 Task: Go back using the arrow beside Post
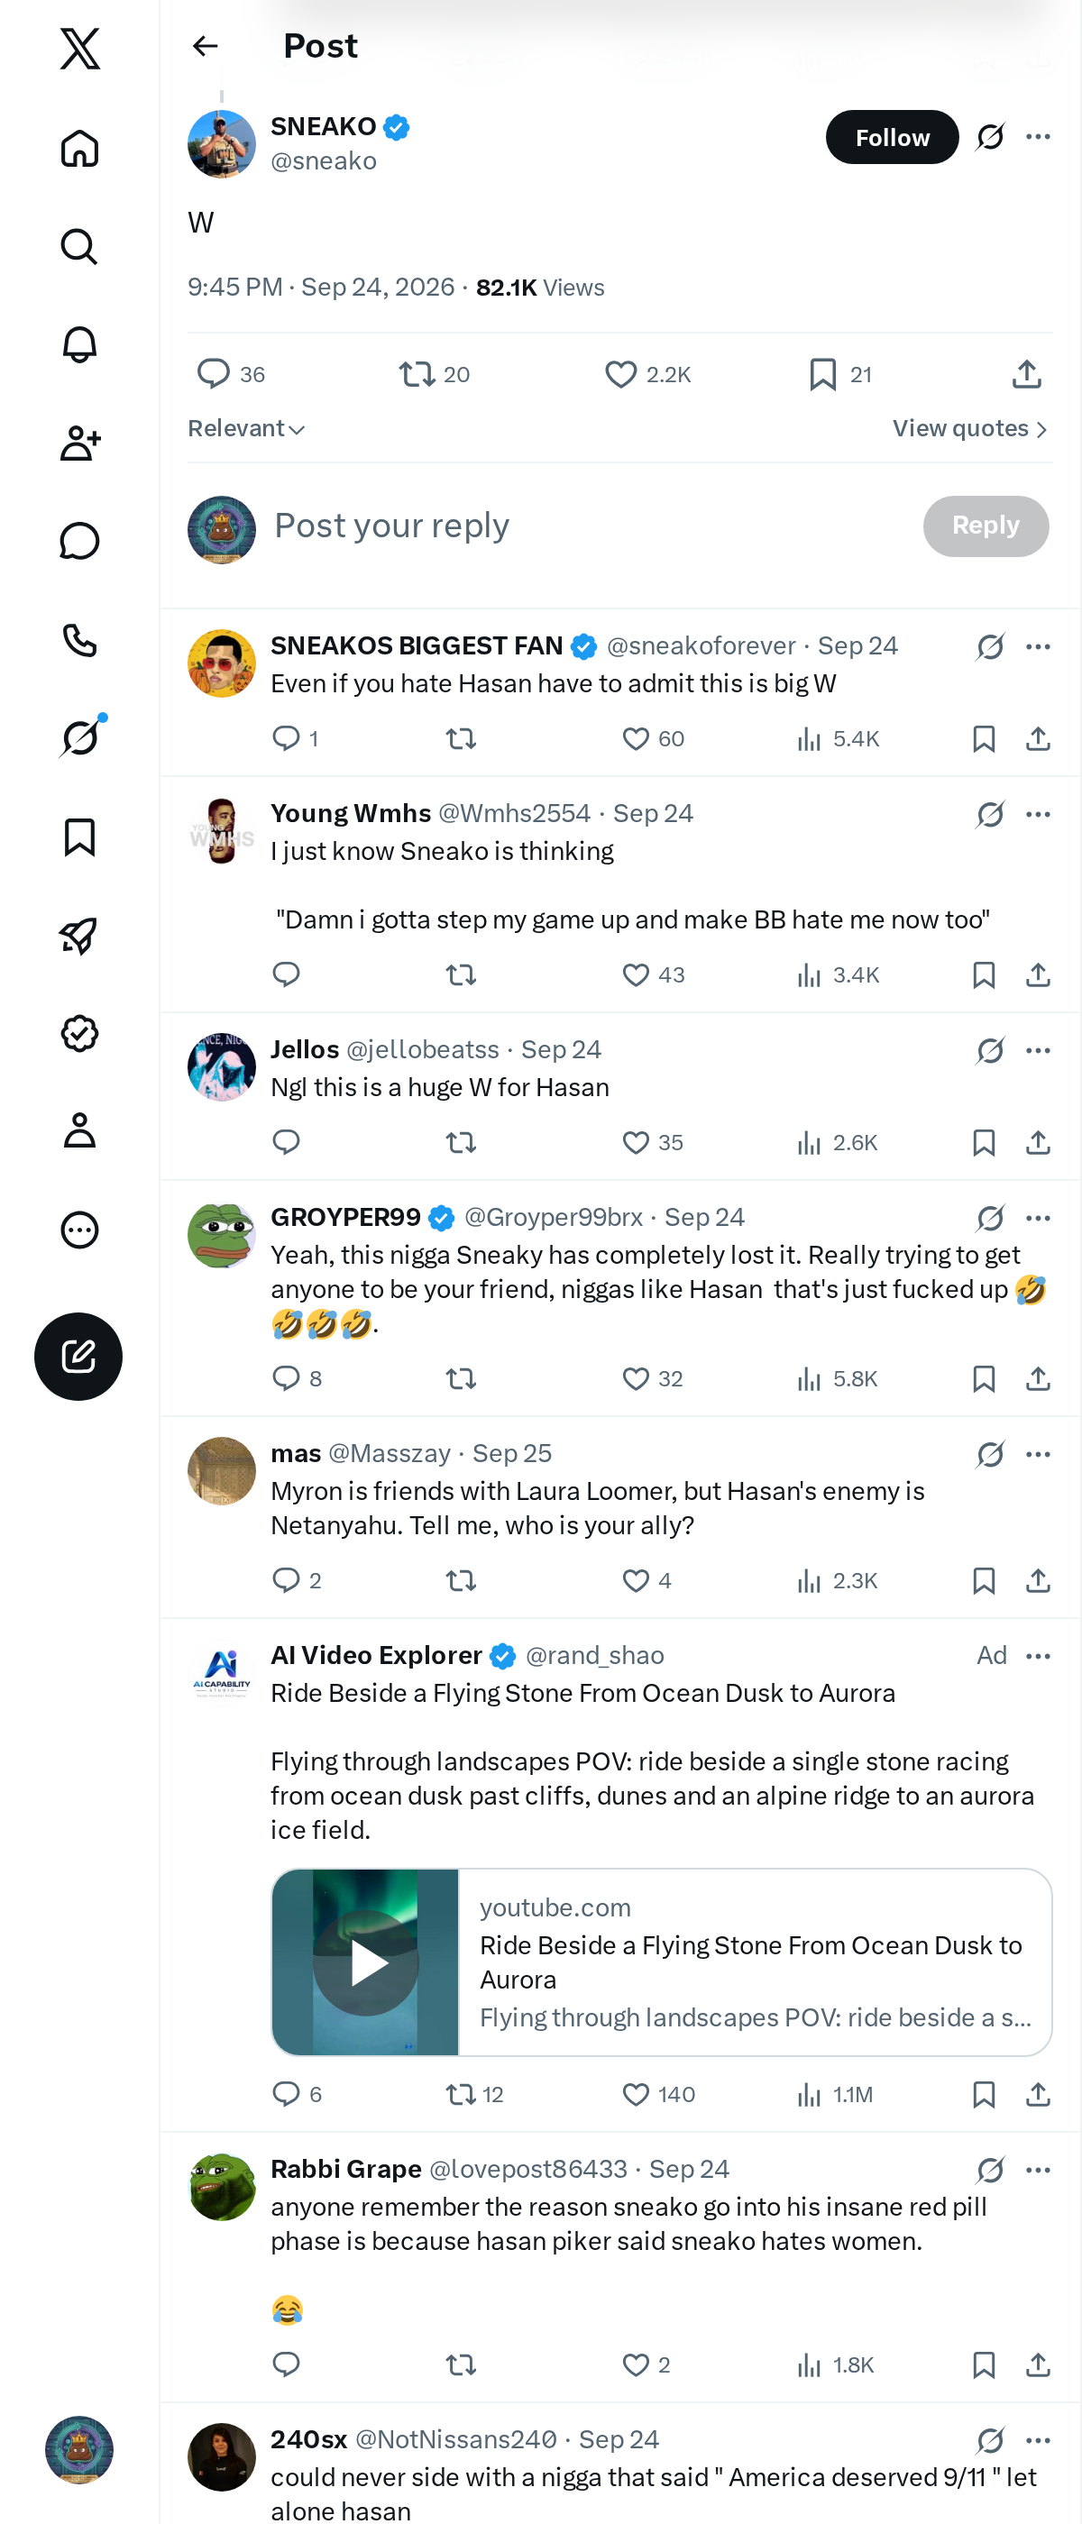point(205,46)
